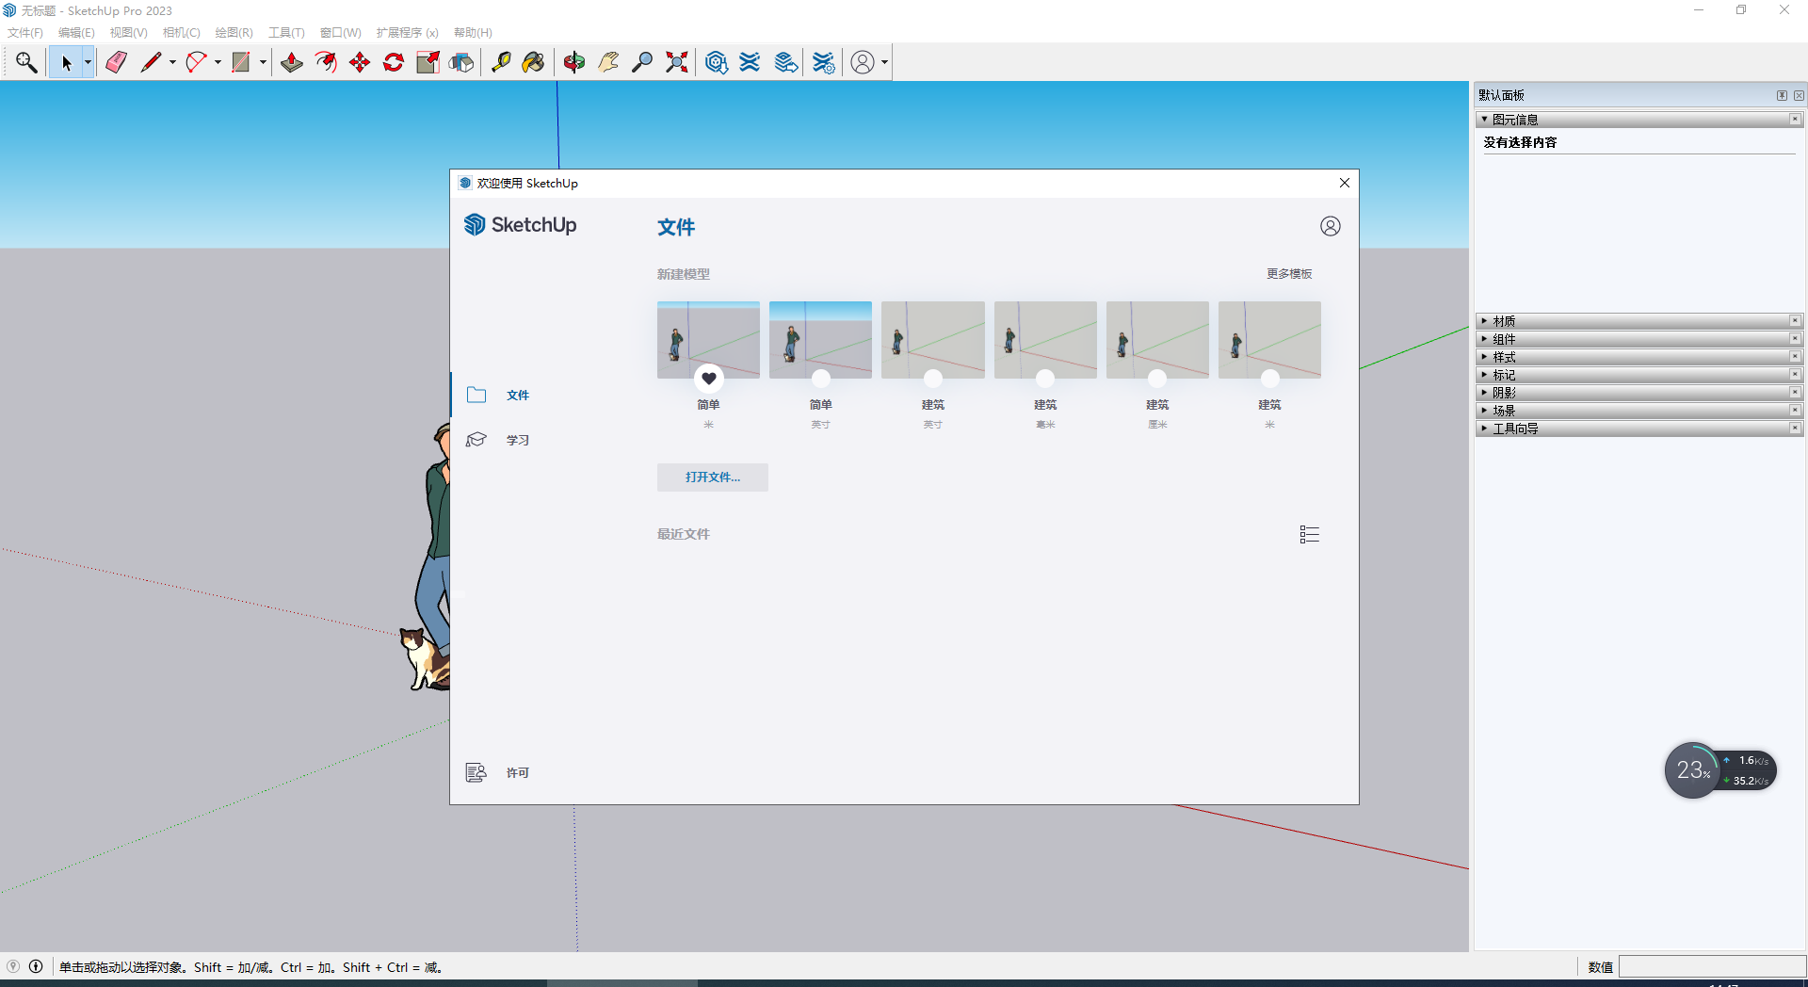Select the Eraser tool

[117, 62]
